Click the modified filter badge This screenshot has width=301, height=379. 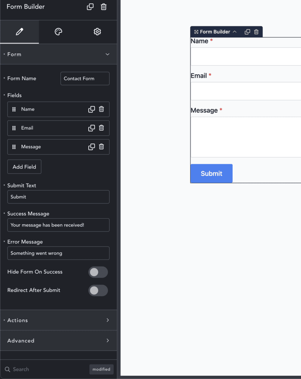pyautogui.click(x=101, y=369)
